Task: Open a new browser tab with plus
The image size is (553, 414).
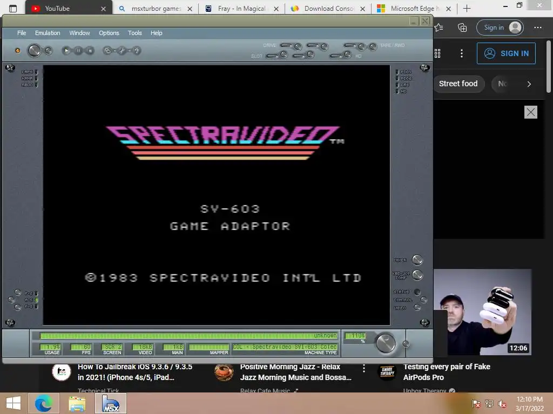Action: 467,9
